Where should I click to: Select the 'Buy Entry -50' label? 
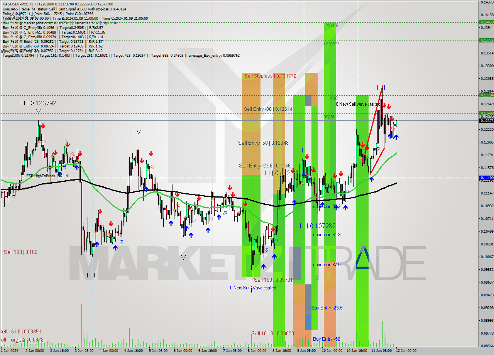(x=327, y=339)
